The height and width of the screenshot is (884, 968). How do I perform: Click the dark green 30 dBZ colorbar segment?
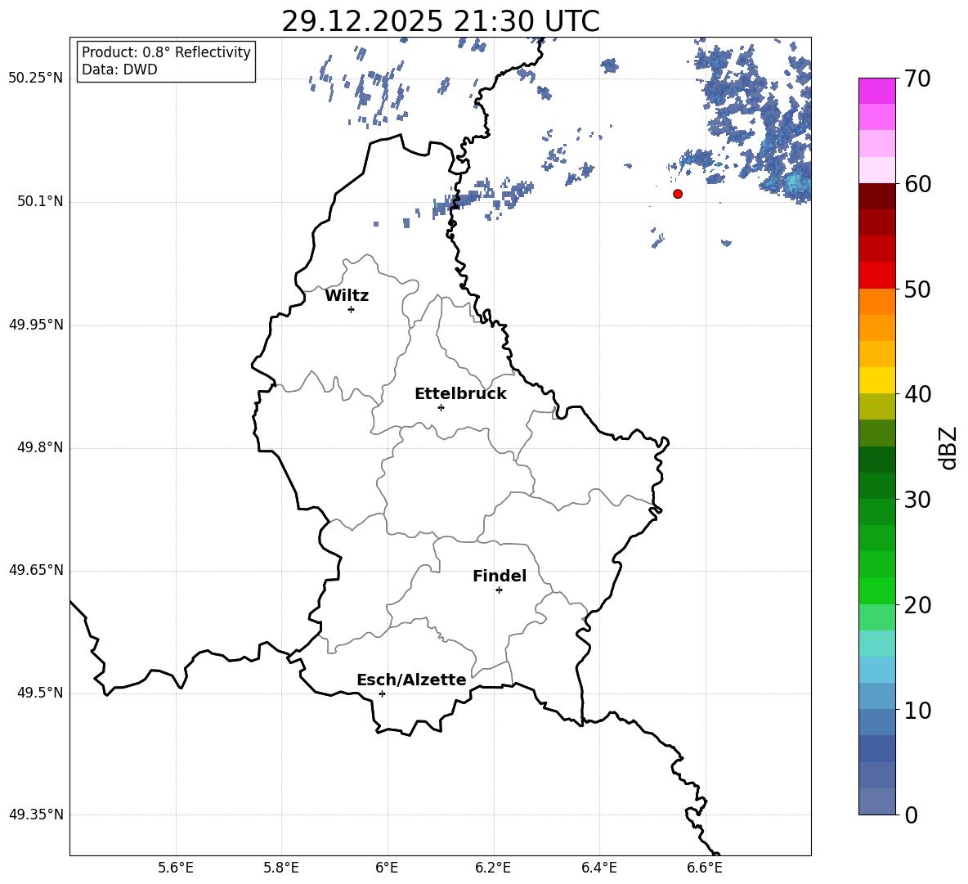876,485
